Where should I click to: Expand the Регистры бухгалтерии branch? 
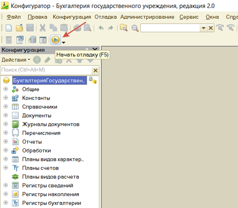click(6, 203)
